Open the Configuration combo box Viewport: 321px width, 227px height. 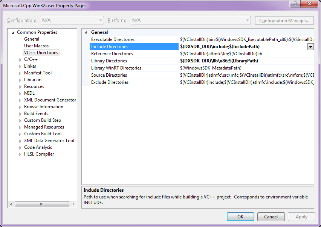pos(72,20)
